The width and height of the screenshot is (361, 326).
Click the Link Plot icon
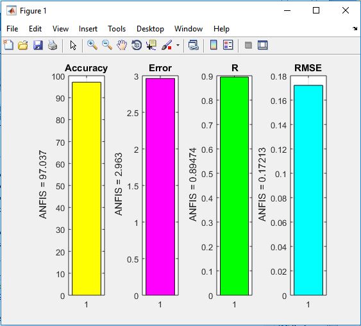(x=194, y=45)
